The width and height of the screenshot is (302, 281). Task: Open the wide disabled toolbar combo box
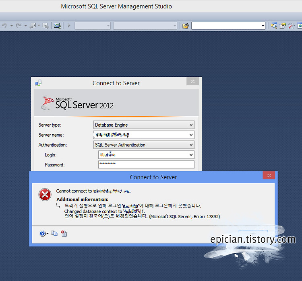click(x=145, y=26)
